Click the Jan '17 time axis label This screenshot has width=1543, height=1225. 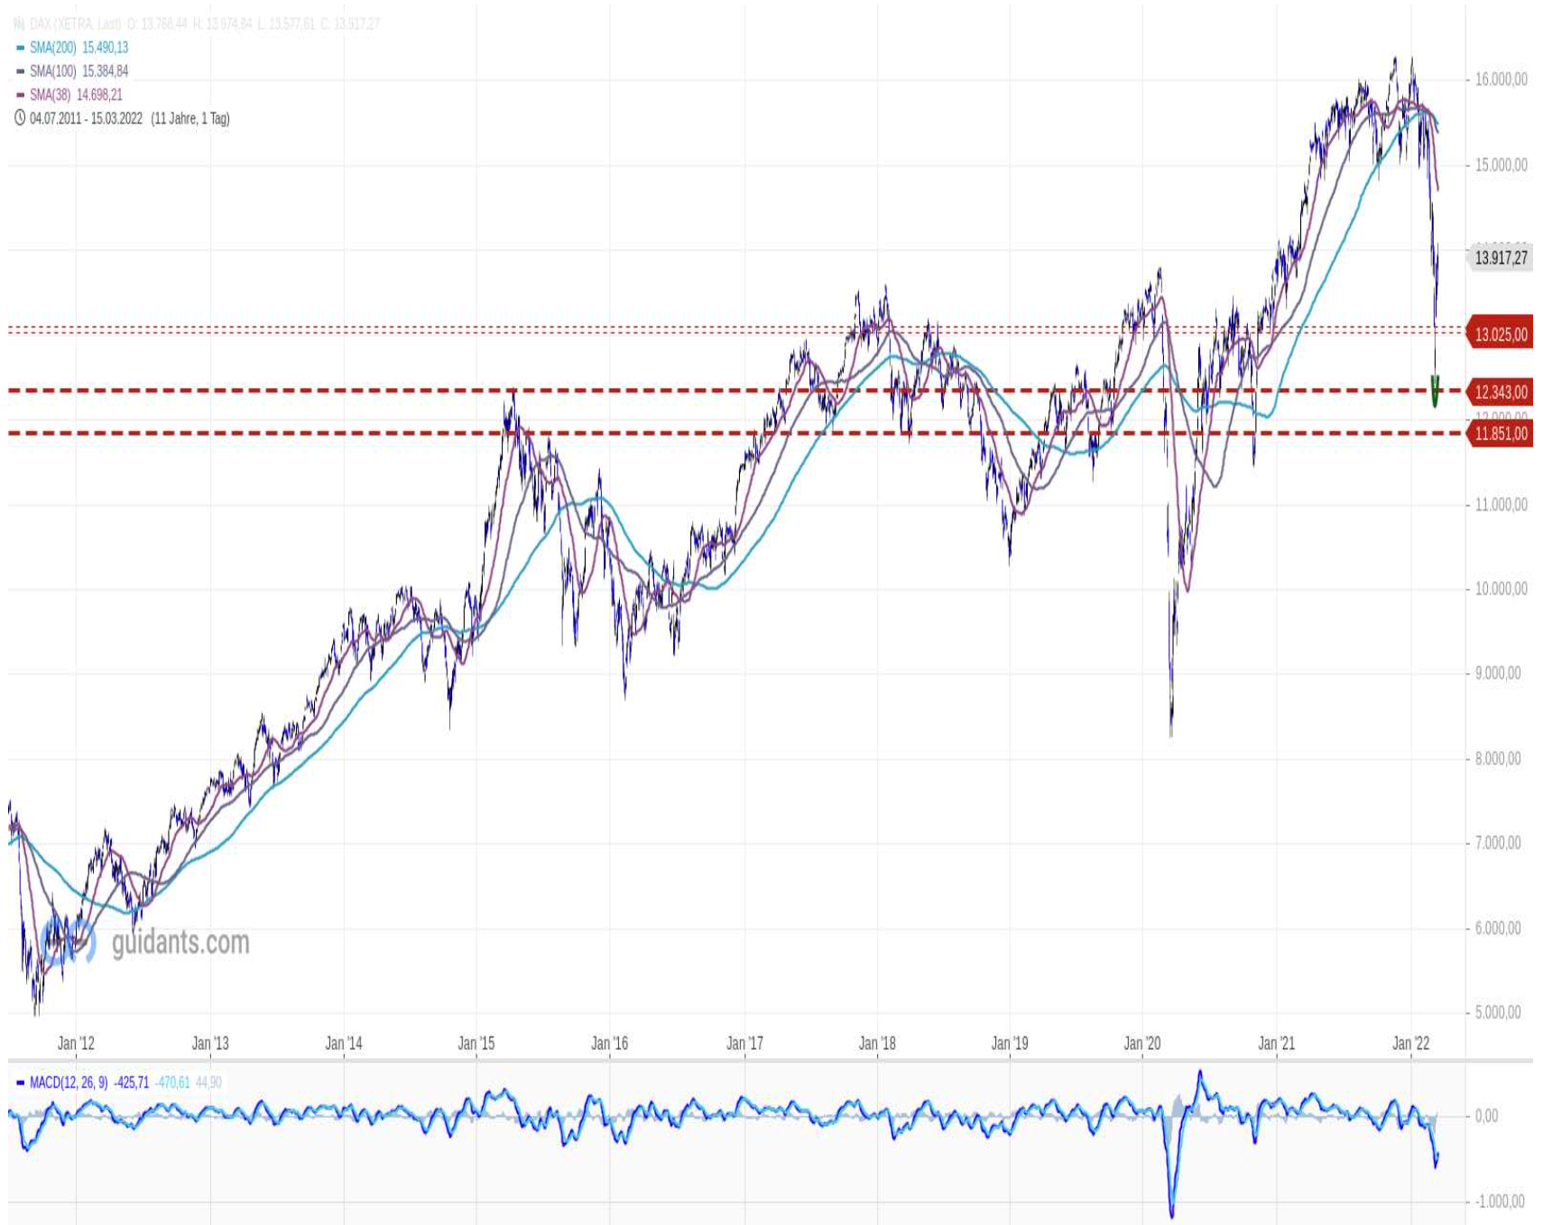click(744, 1044)
